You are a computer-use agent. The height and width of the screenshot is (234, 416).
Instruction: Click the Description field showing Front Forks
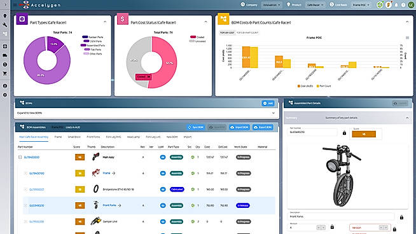click(341, 216)
